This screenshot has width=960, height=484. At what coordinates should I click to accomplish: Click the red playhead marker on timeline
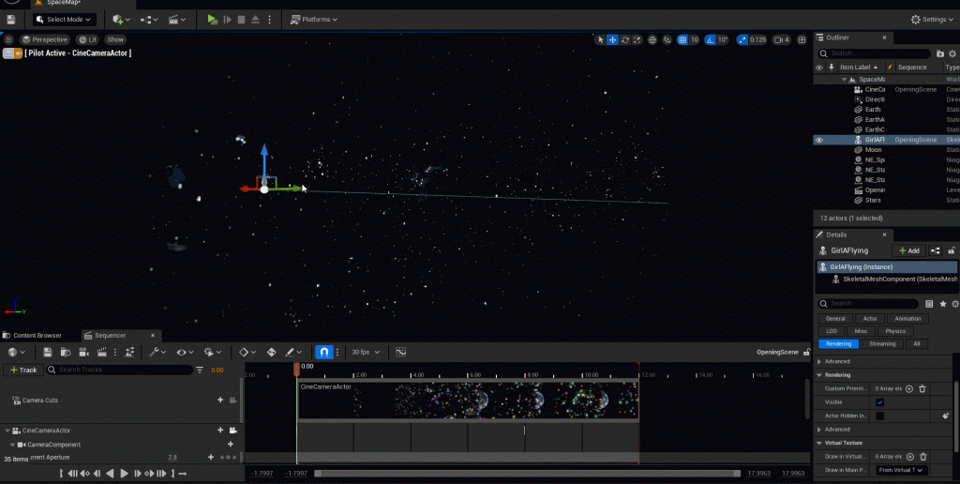(297, 371)
